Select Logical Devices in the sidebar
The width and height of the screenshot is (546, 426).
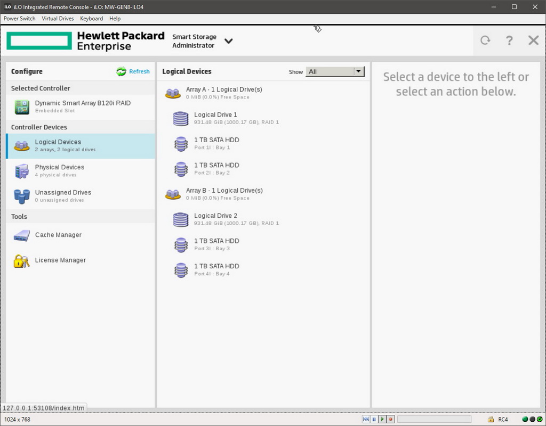(81, 146)
